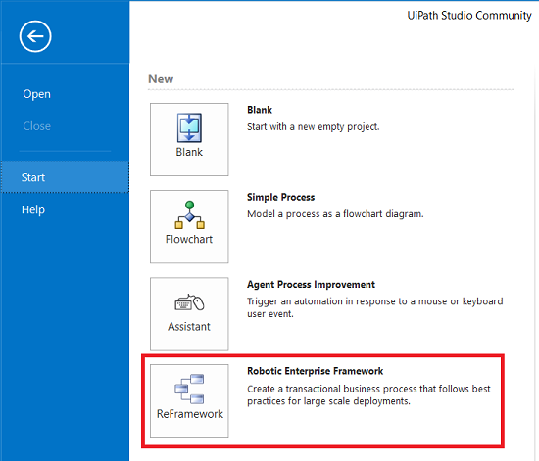Image resolution: width=539 pixels, height=461 pixels.
Task: Click the Robotic Enterprise Framework heading
Action: pyautogui.click(x=316, y=371)
